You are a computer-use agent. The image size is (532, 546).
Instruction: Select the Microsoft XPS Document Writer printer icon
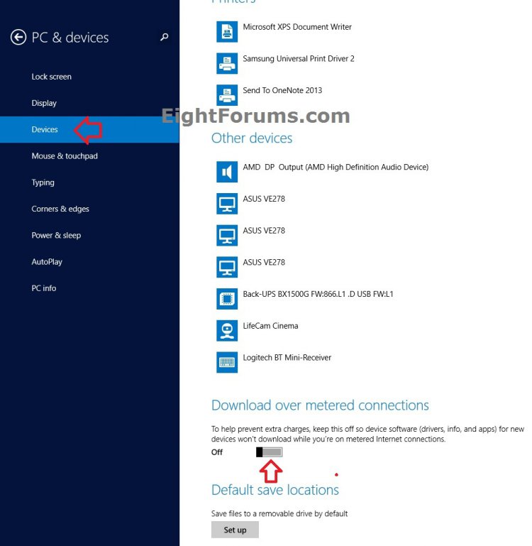coord(227,31)
